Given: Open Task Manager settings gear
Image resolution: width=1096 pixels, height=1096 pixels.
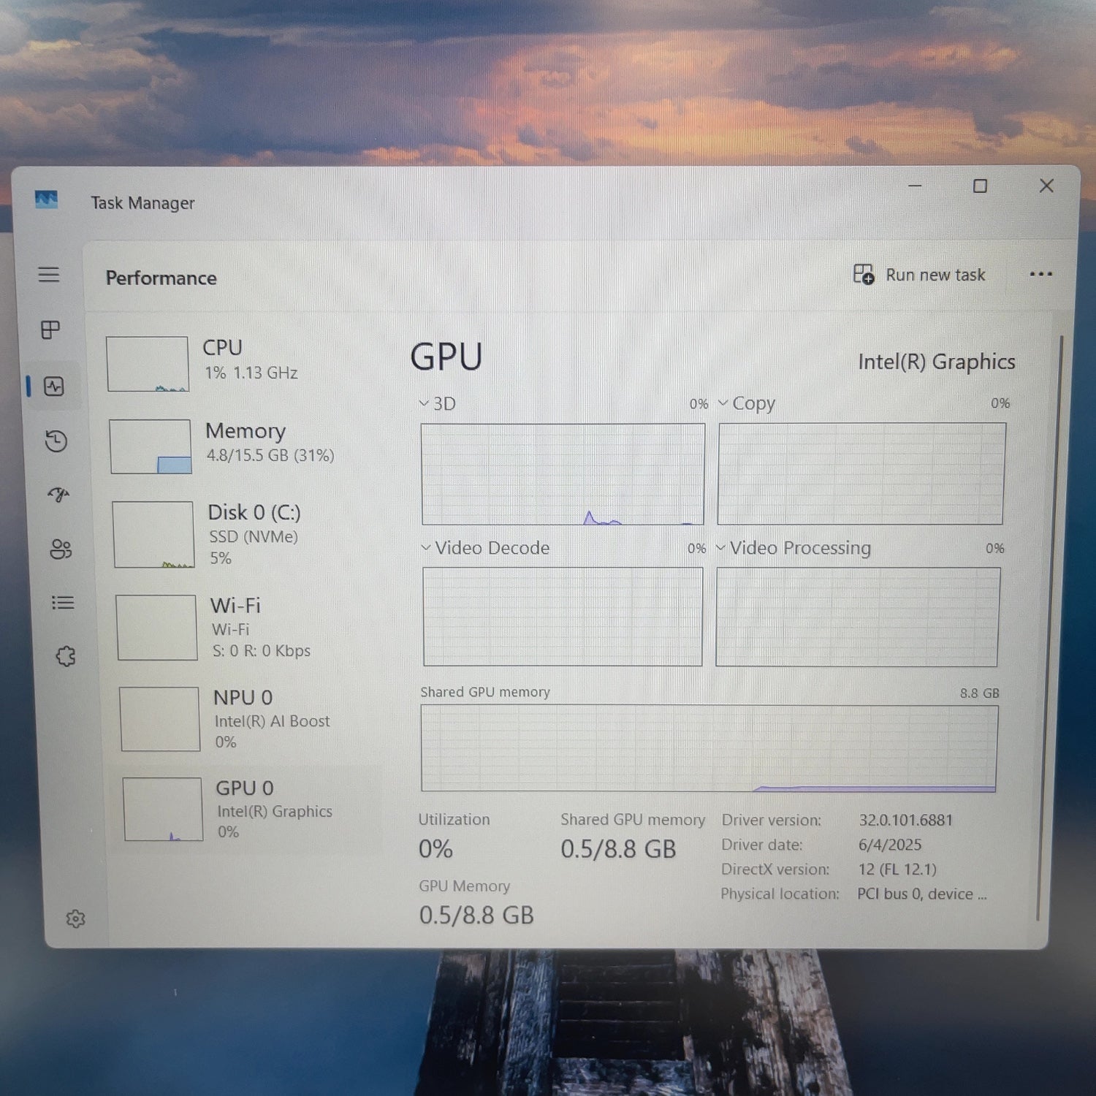Looking at the screenshot, I should (76, 918).
